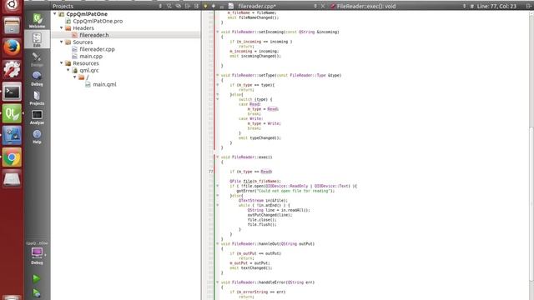The width and height of the screenshot is (534, 300).
Task: Click the editor vertical scrollbar
Action: (531, 204)
